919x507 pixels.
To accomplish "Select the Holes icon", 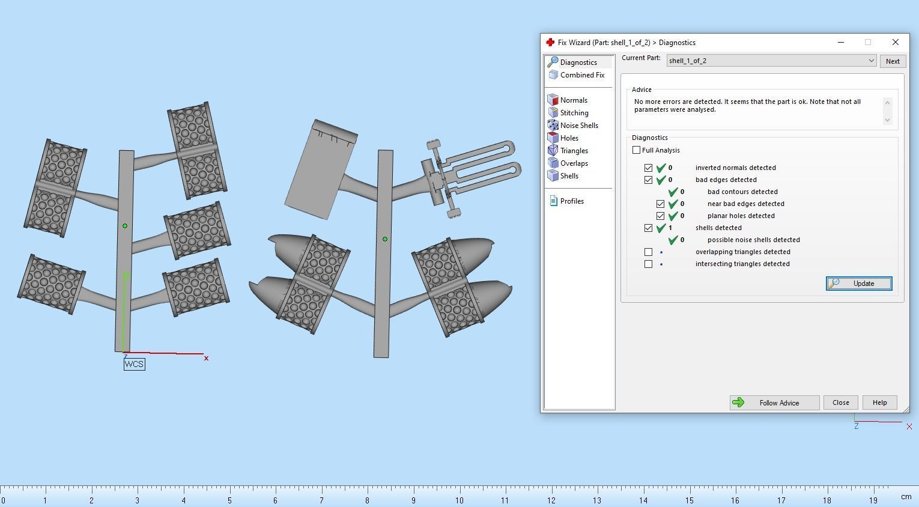I will tap(553, 138).
